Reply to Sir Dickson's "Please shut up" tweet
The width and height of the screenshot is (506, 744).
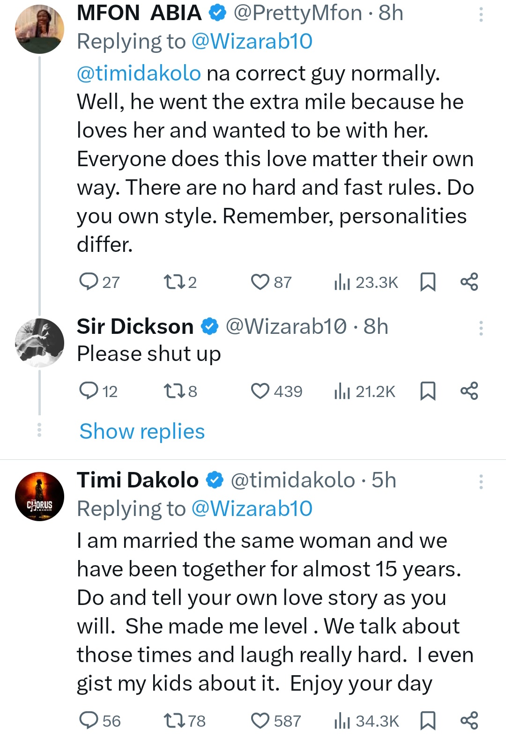[x=88, y=391]
